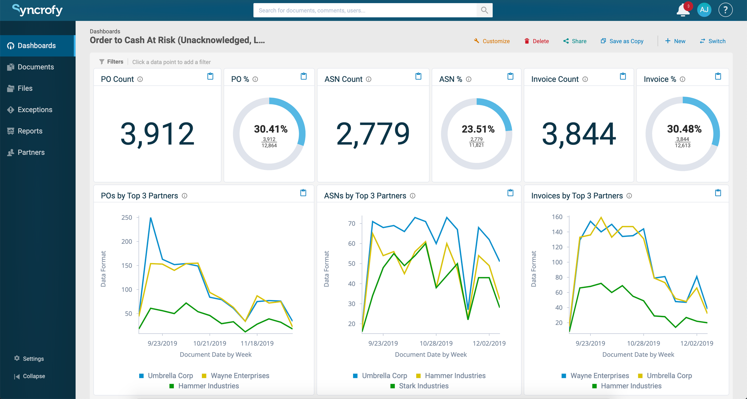Open the AJ user account menu

704,10
